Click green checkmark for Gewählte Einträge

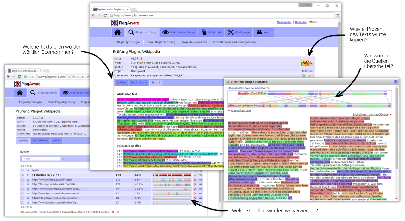click(118, 212)
